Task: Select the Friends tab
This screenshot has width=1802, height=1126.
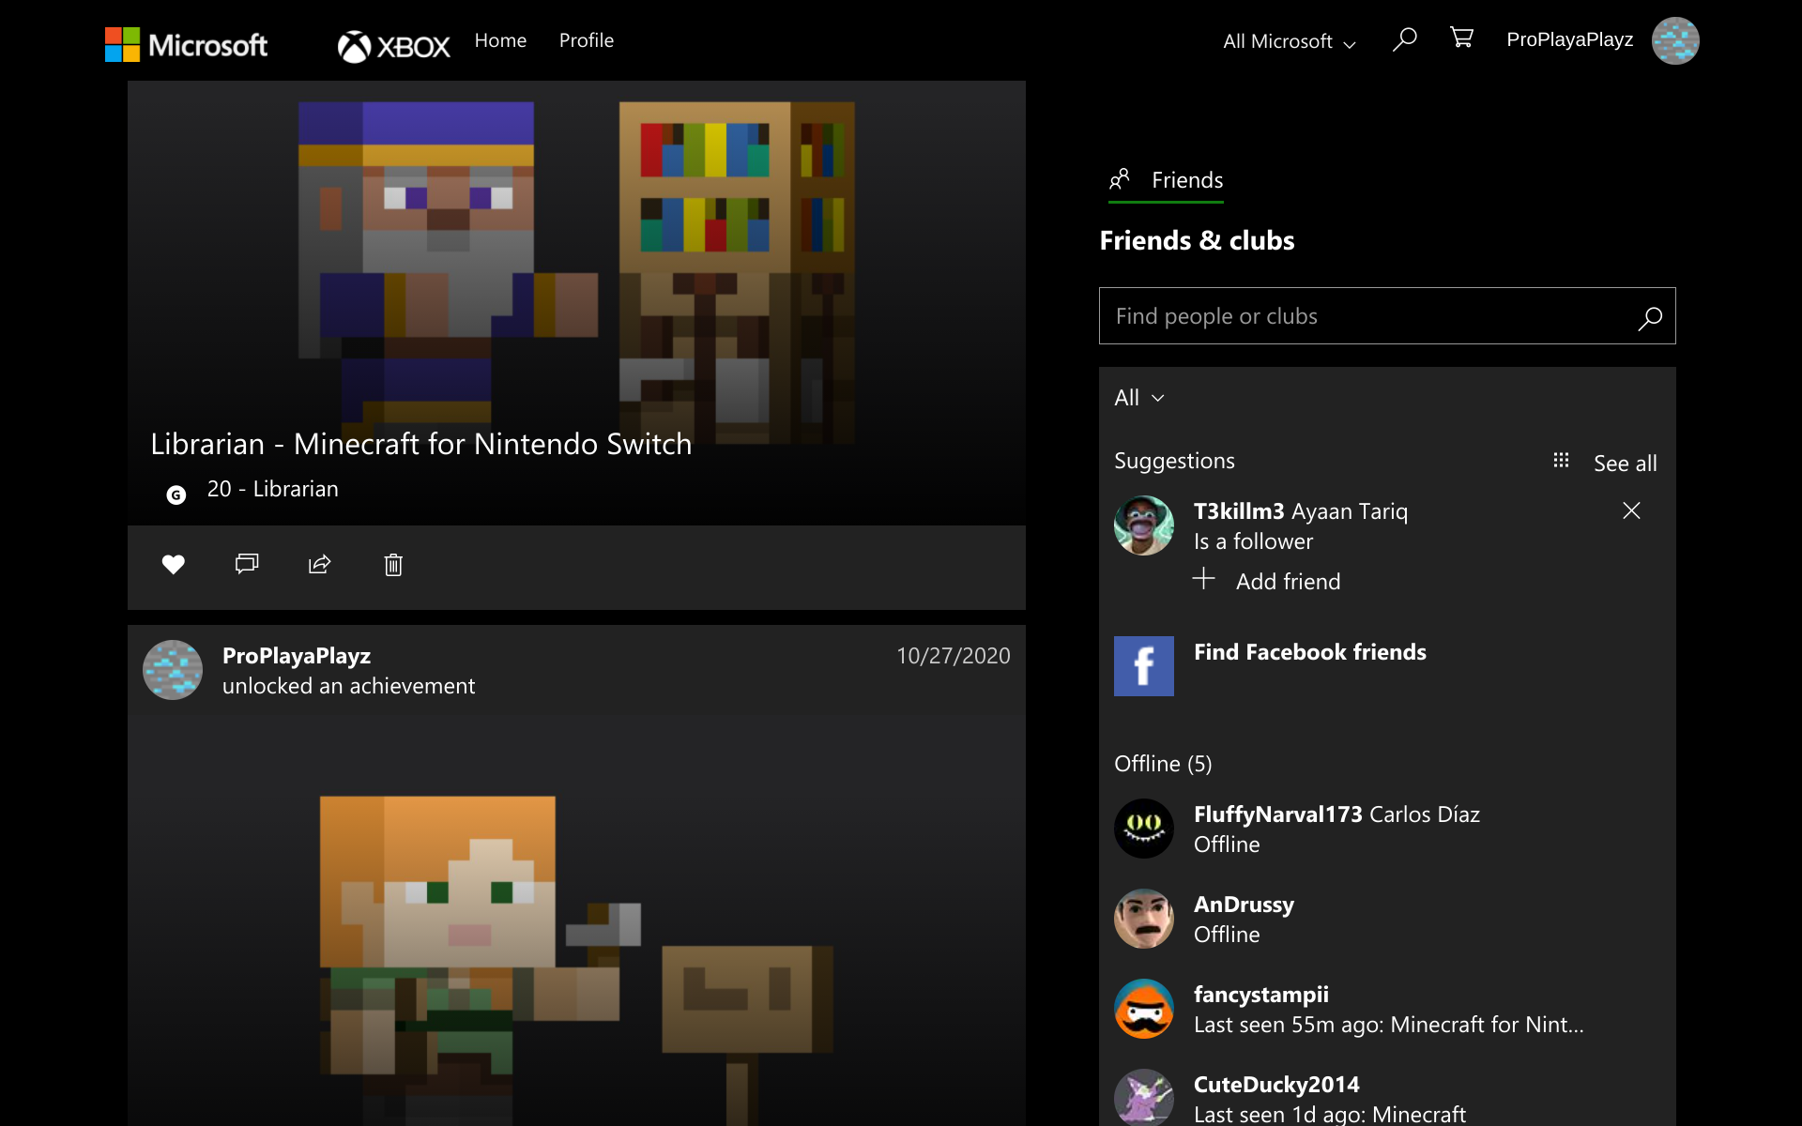Action: click(x=1167, y=180)
